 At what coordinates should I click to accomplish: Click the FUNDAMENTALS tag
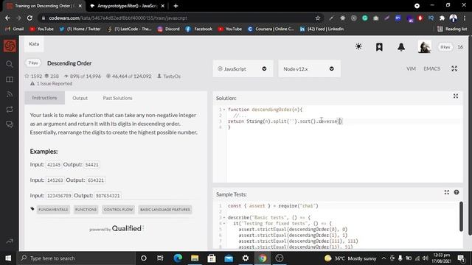click(x=53, y=209)
